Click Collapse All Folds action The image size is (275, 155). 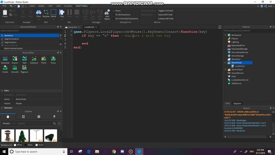tap(166, 19)
